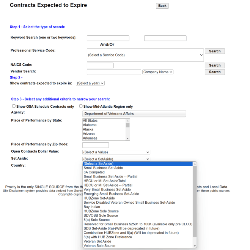Screen dimensions: 250x250
Task: Choose SDB Set-Aside 8(a) deprecated option
Action: (138, 228)
